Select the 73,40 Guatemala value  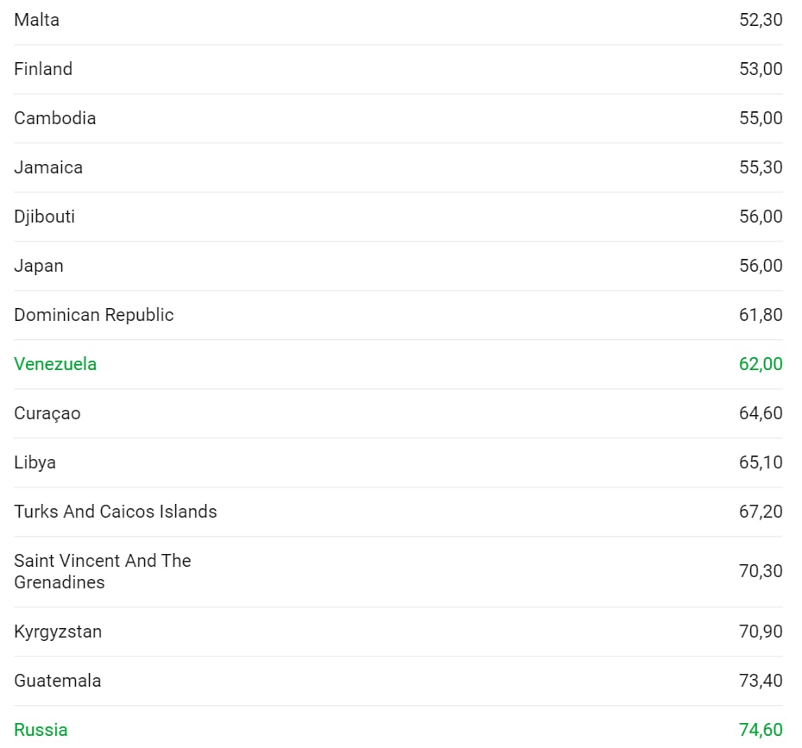(761, 681)
